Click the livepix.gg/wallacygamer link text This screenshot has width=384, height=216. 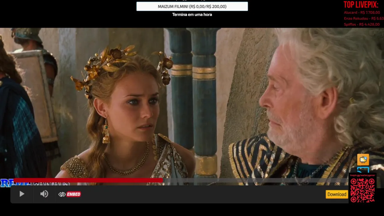click(362, 175)
